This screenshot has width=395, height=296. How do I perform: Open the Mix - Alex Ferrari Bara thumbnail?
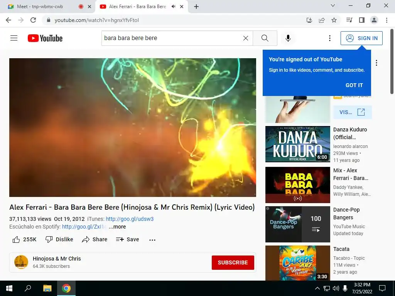pos(297,185)
